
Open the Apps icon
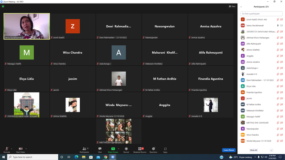[x=165, y=149]
